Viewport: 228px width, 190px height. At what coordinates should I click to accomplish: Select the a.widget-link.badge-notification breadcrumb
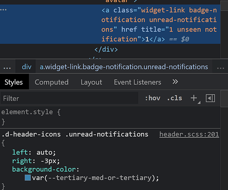124,67
